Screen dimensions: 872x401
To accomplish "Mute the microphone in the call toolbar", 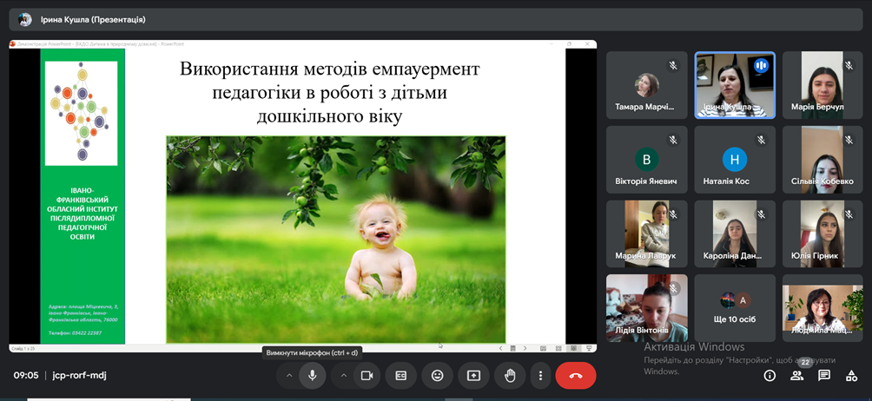I will (312, 376).
